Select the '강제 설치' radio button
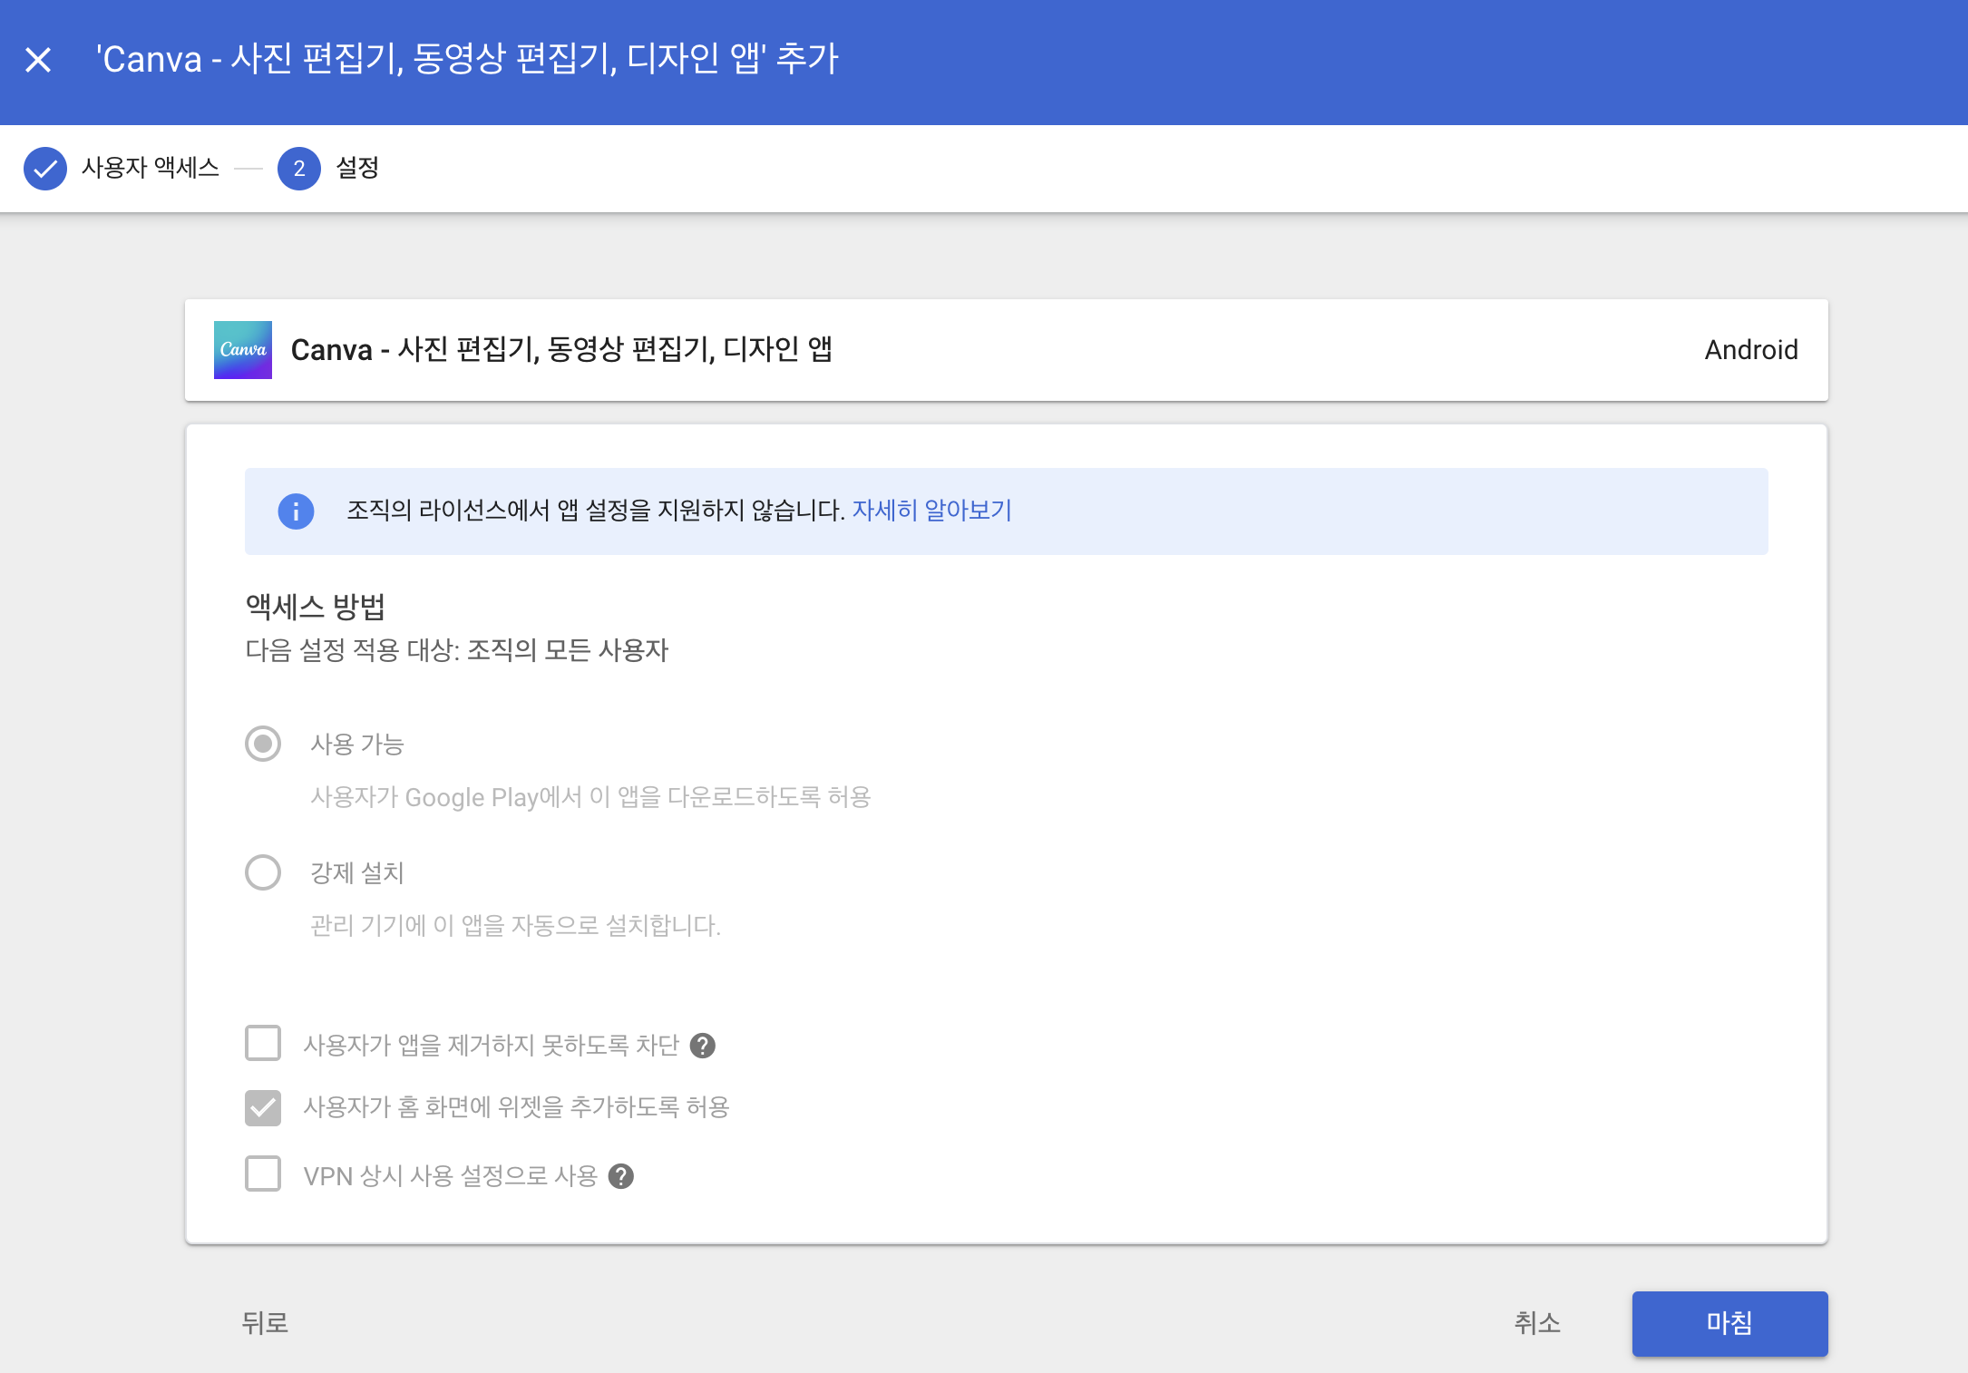 point(263,872)
